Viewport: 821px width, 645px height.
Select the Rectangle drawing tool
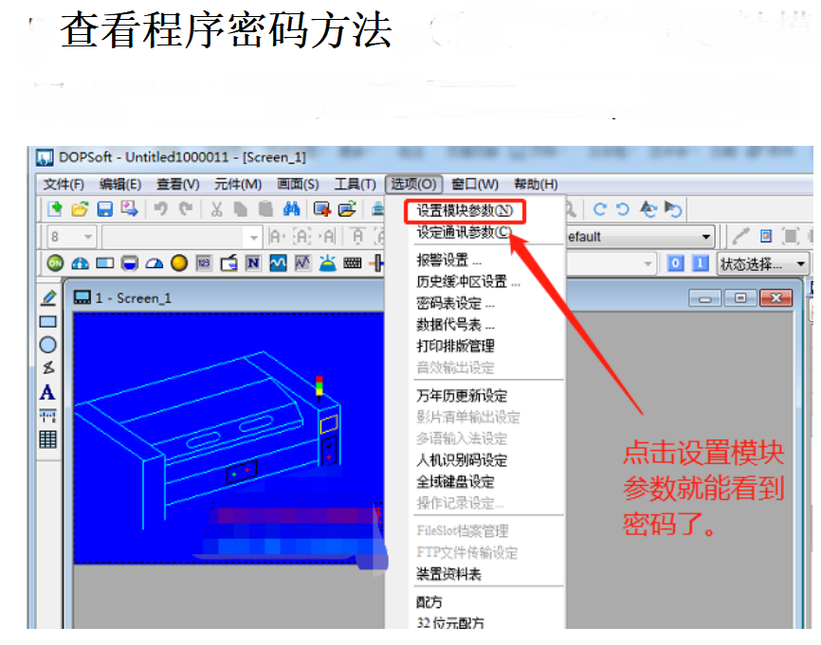point(47,322)
